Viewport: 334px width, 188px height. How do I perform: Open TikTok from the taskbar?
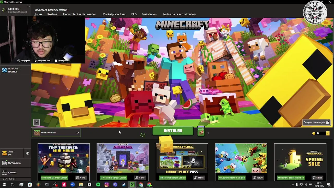pos(64,185)
